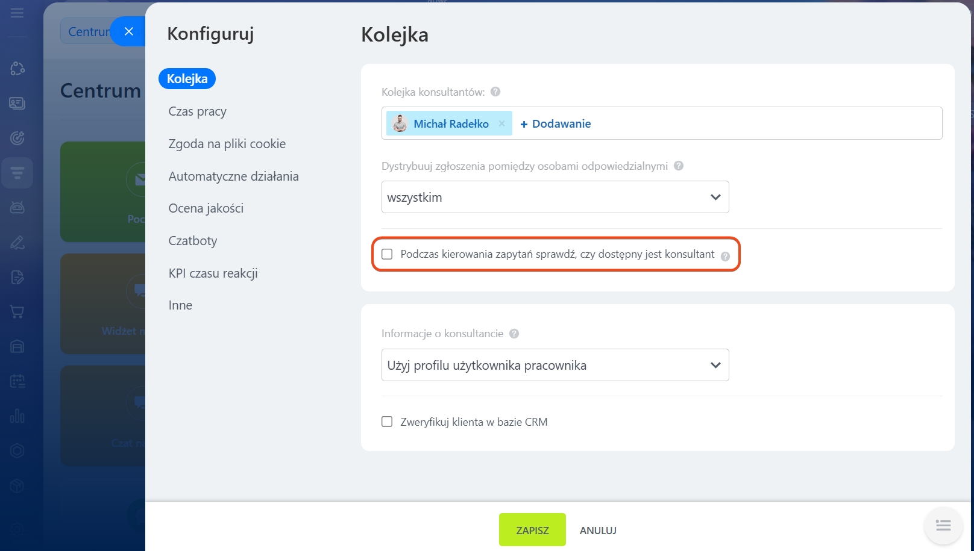
Task: Go to the Czatboty section
Action: [x=192, y=241]
